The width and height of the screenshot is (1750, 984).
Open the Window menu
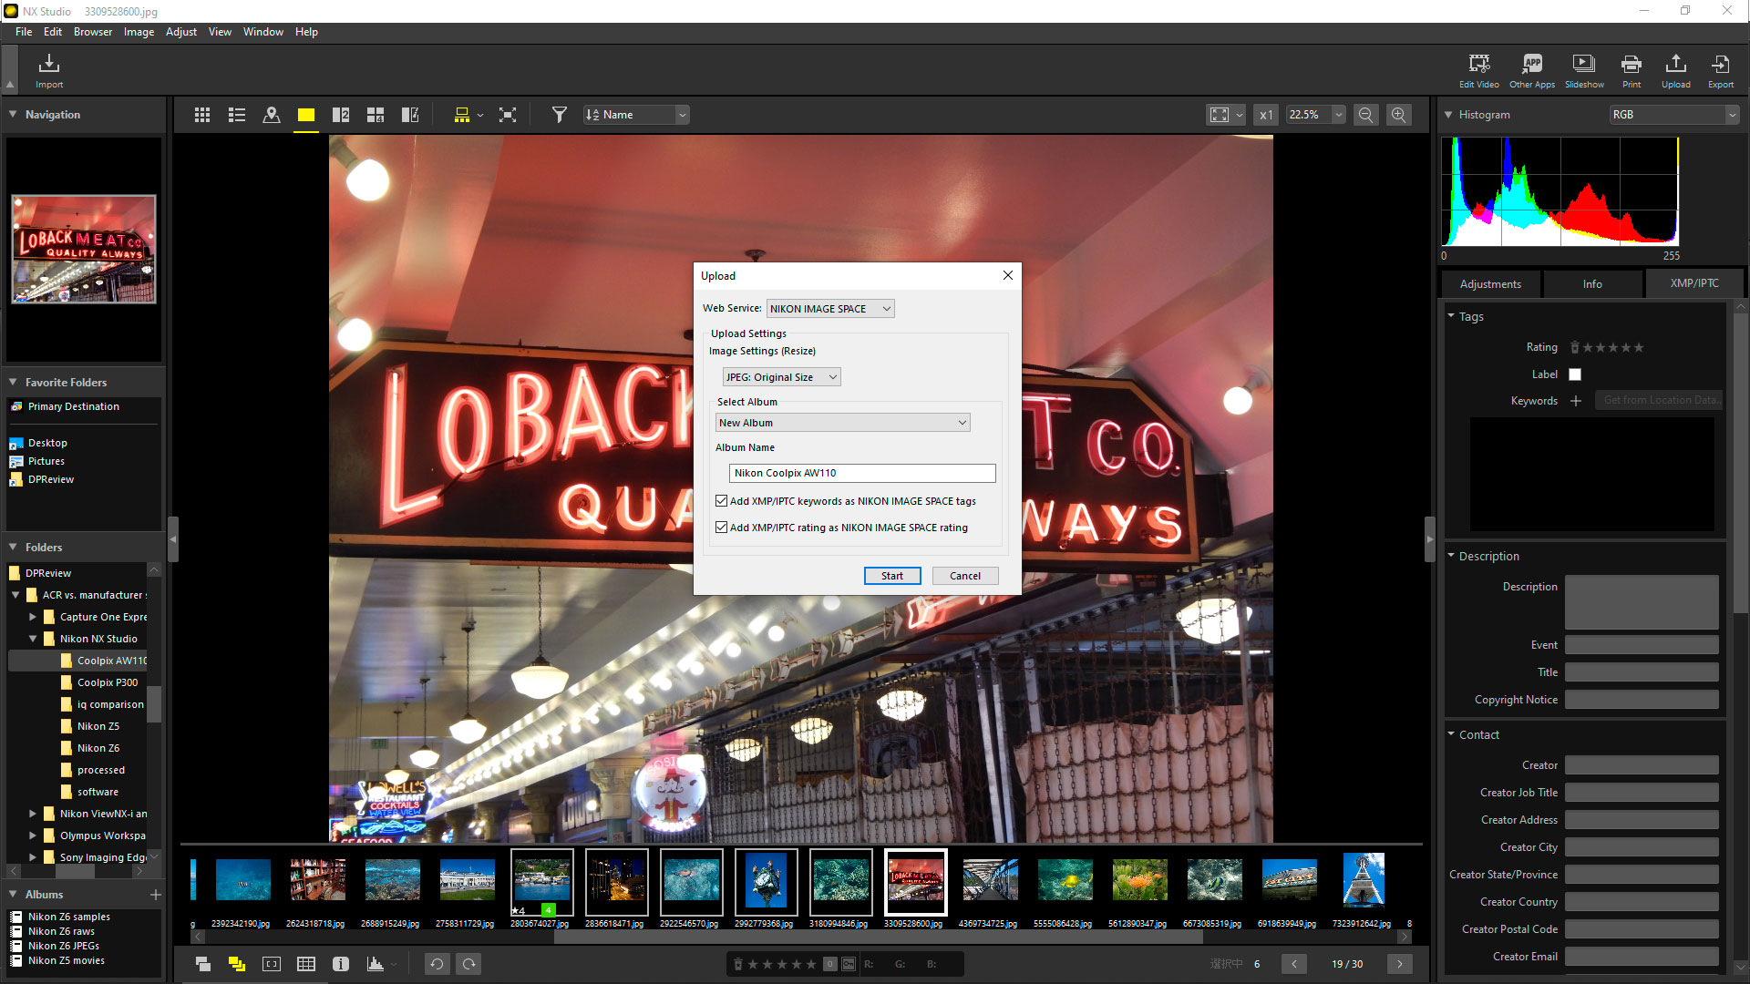tap(263, 32)
